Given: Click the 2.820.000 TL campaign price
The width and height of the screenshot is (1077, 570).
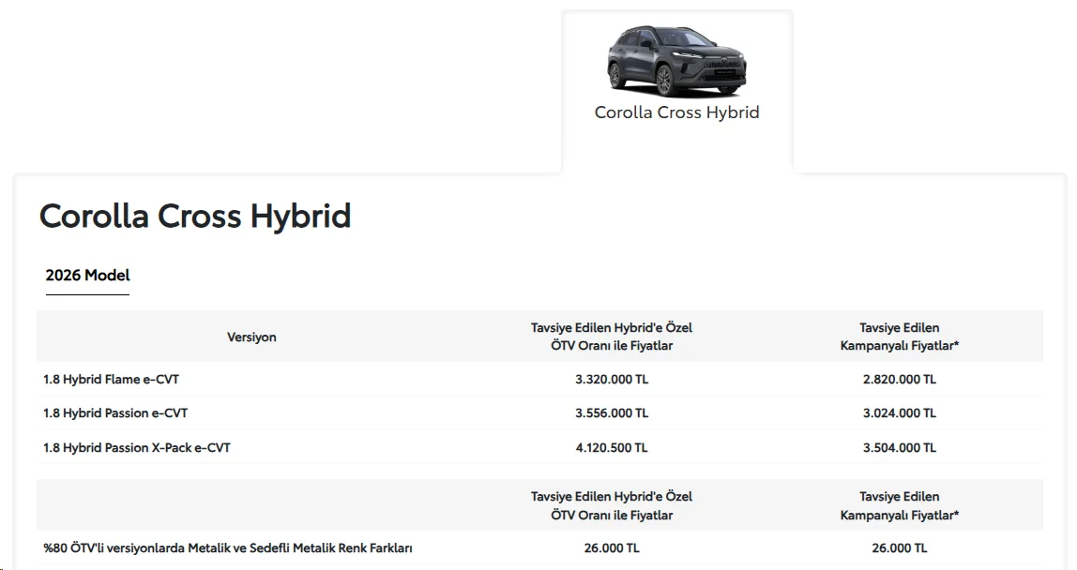Looking at the screenshot, I should 899,379.
